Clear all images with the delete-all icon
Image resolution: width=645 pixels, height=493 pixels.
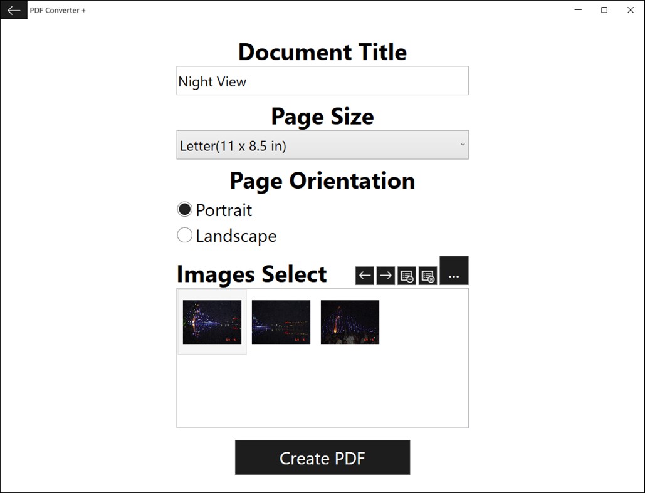427,275
